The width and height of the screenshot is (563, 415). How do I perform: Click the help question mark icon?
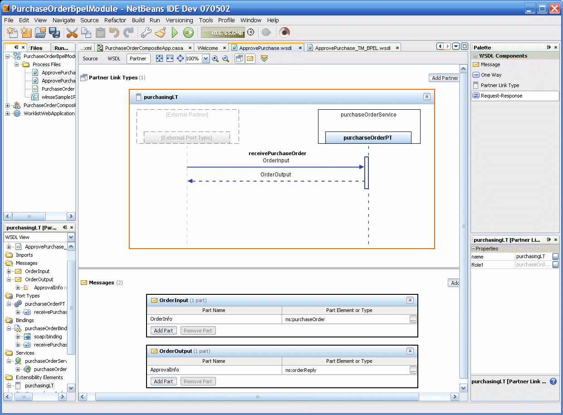point(553,381)
